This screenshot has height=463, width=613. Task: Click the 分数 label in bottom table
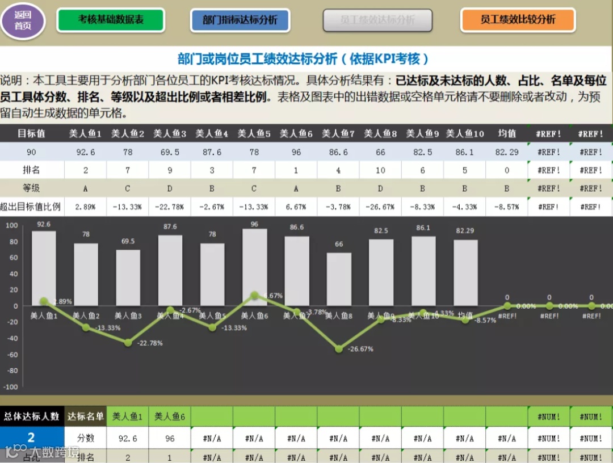(85, 438)
